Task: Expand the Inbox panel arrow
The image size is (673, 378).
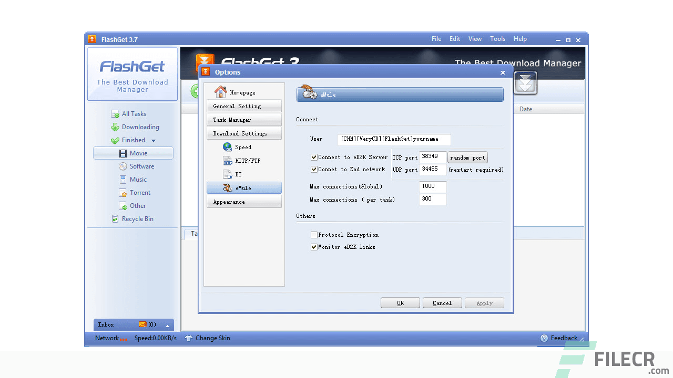Action: pos(167,325)
